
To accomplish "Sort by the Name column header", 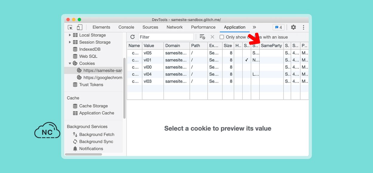I will click(134, 46).
